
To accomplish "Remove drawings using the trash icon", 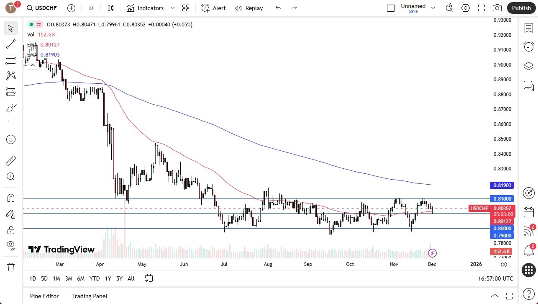I will tap(11, 267).
